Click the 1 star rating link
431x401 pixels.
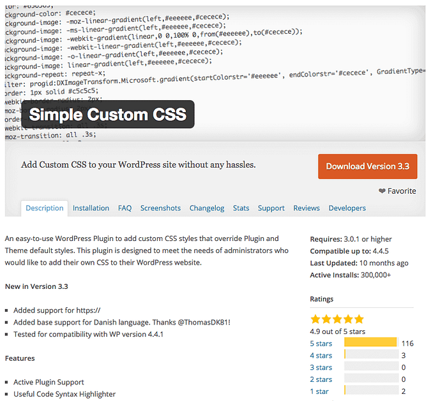tap(319, 391)
